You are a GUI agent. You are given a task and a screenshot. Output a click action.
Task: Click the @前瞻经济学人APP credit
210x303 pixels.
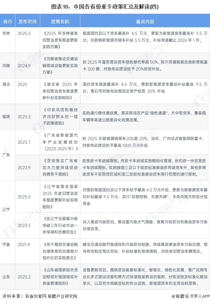point(190,296)
